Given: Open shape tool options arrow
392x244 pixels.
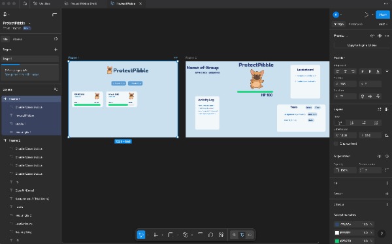Looking at the screenshot, I should (178, 235).
